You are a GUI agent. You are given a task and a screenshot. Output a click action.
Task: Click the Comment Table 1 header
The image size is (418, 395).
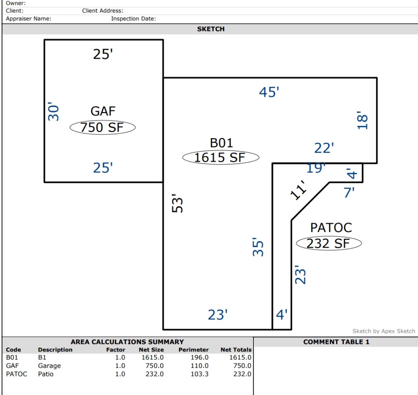coord(336,342)
